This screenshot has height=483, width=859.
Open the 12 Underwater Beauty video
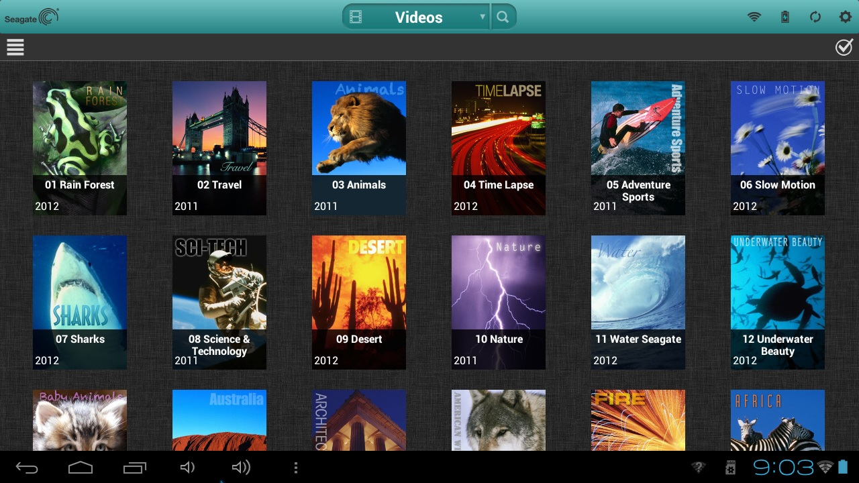[778, 303]
